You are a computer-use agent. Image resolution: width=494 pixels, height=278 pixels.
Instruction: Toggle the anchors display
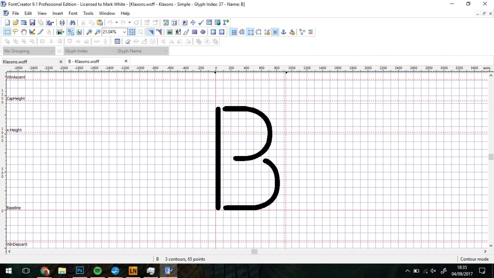(284, 32)
